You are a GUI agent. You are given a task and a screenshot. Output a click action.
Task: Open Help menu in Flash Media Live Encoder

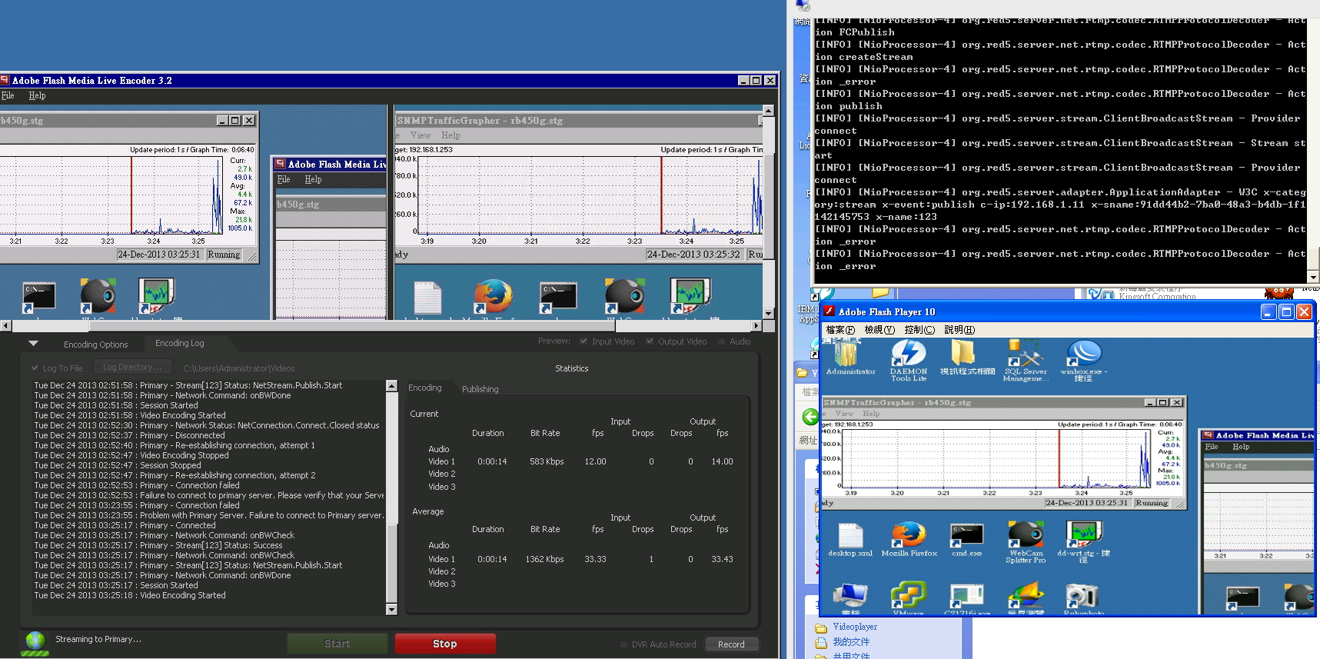tap(37, 95)
